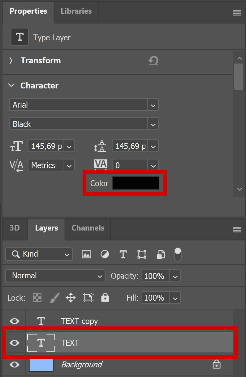Click the Type Layer T icon
This screenshot has height=377, width=246.
click(x=20, y=37)
